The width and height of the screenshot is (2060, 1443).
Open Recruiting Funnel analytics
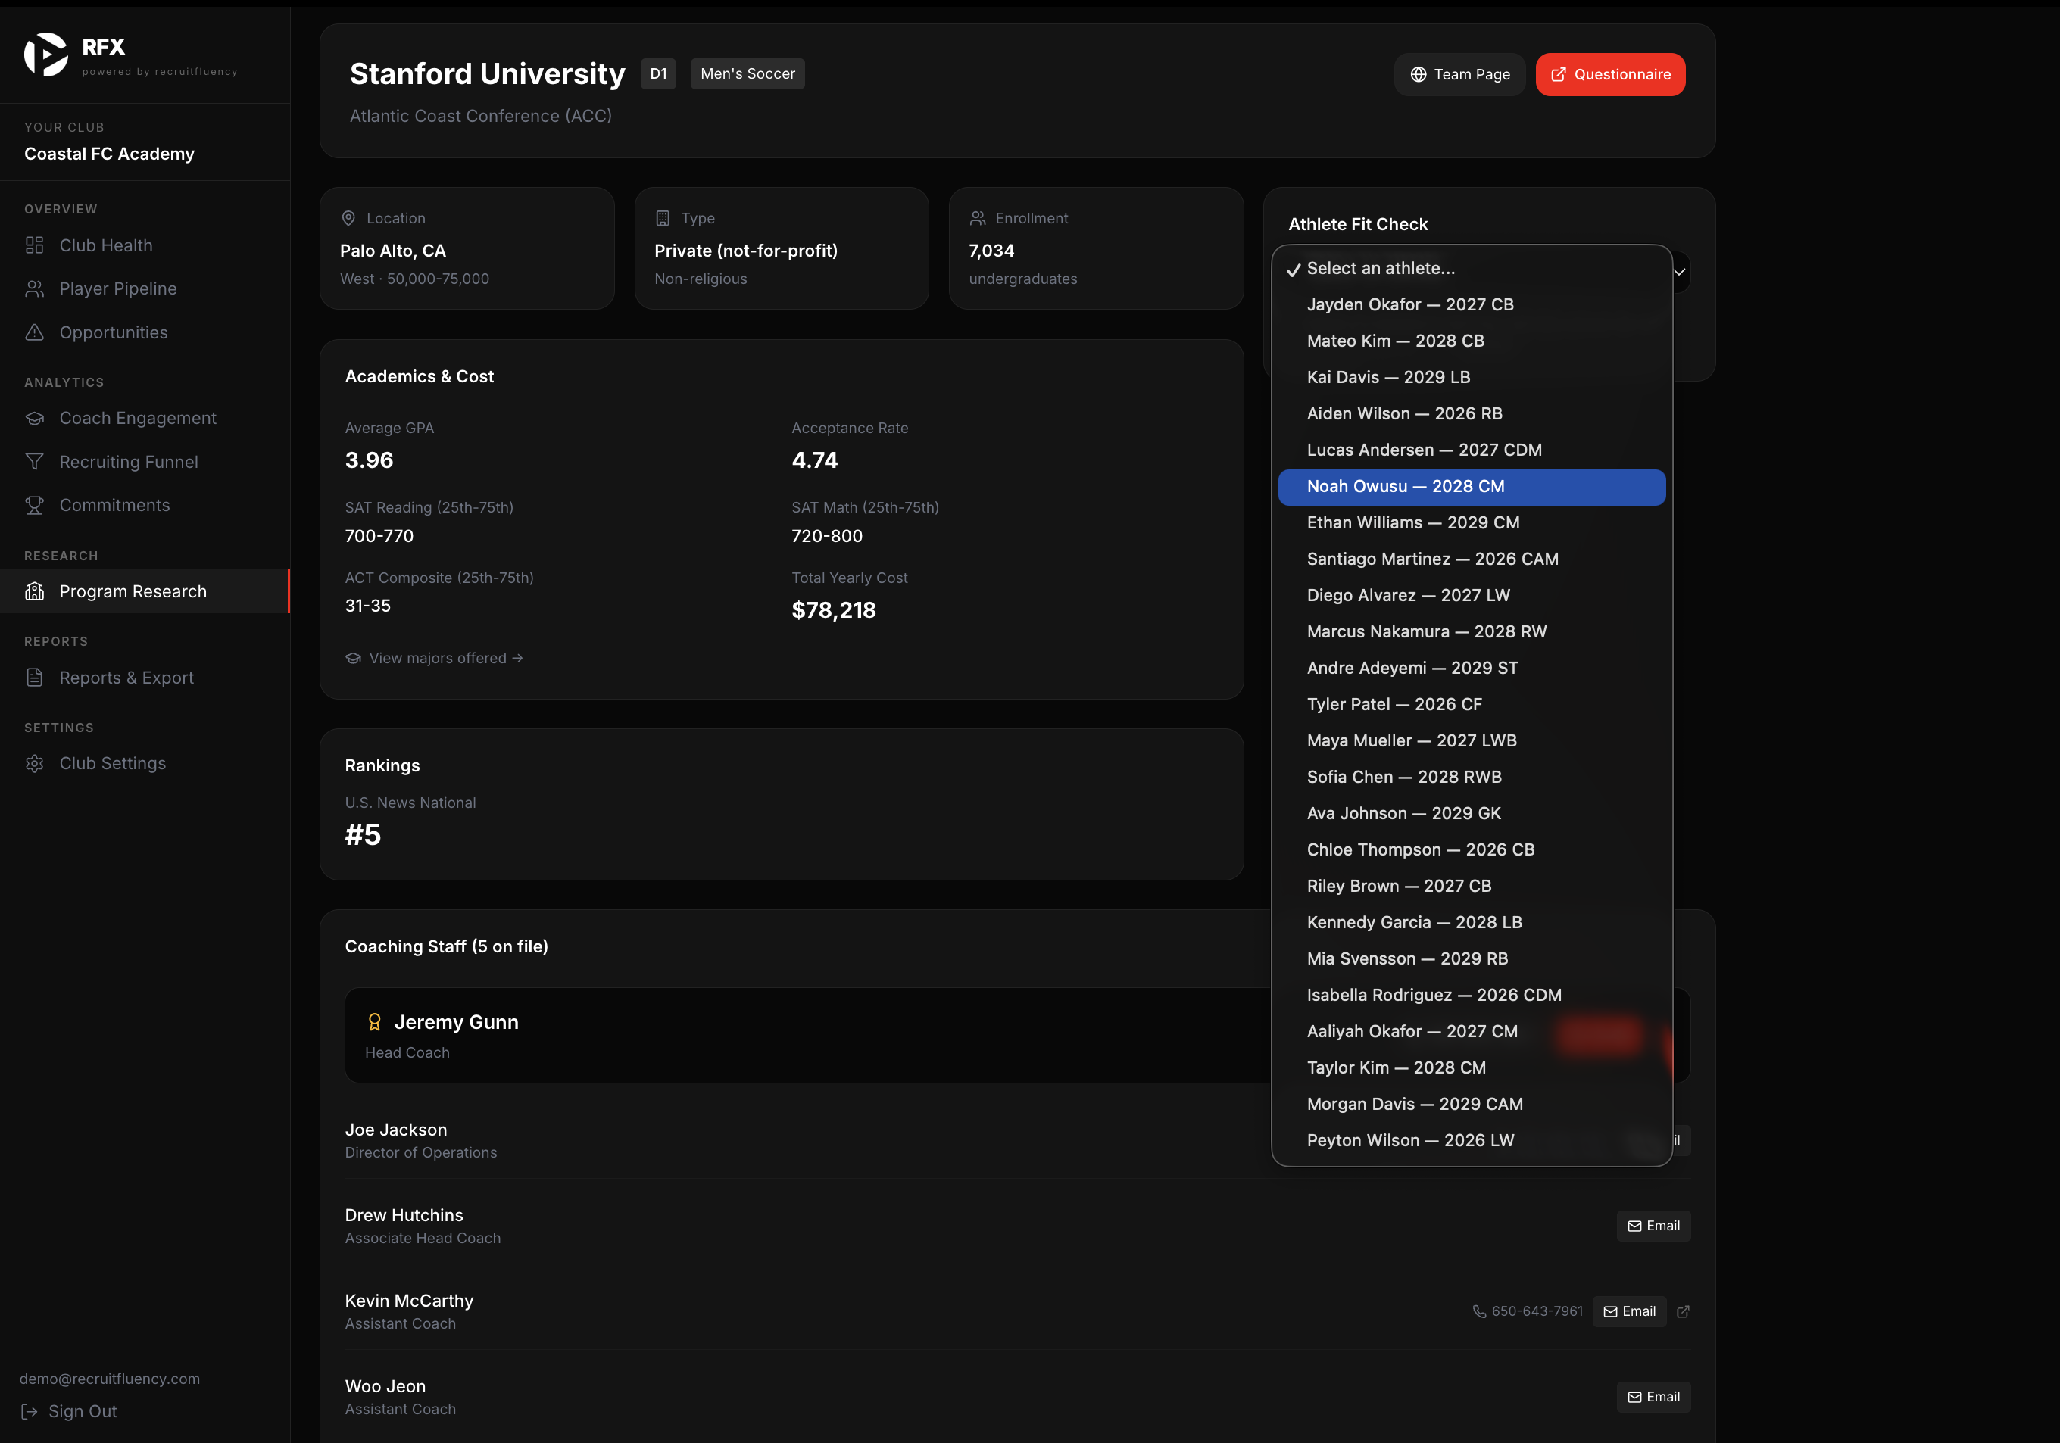[145, 462]
